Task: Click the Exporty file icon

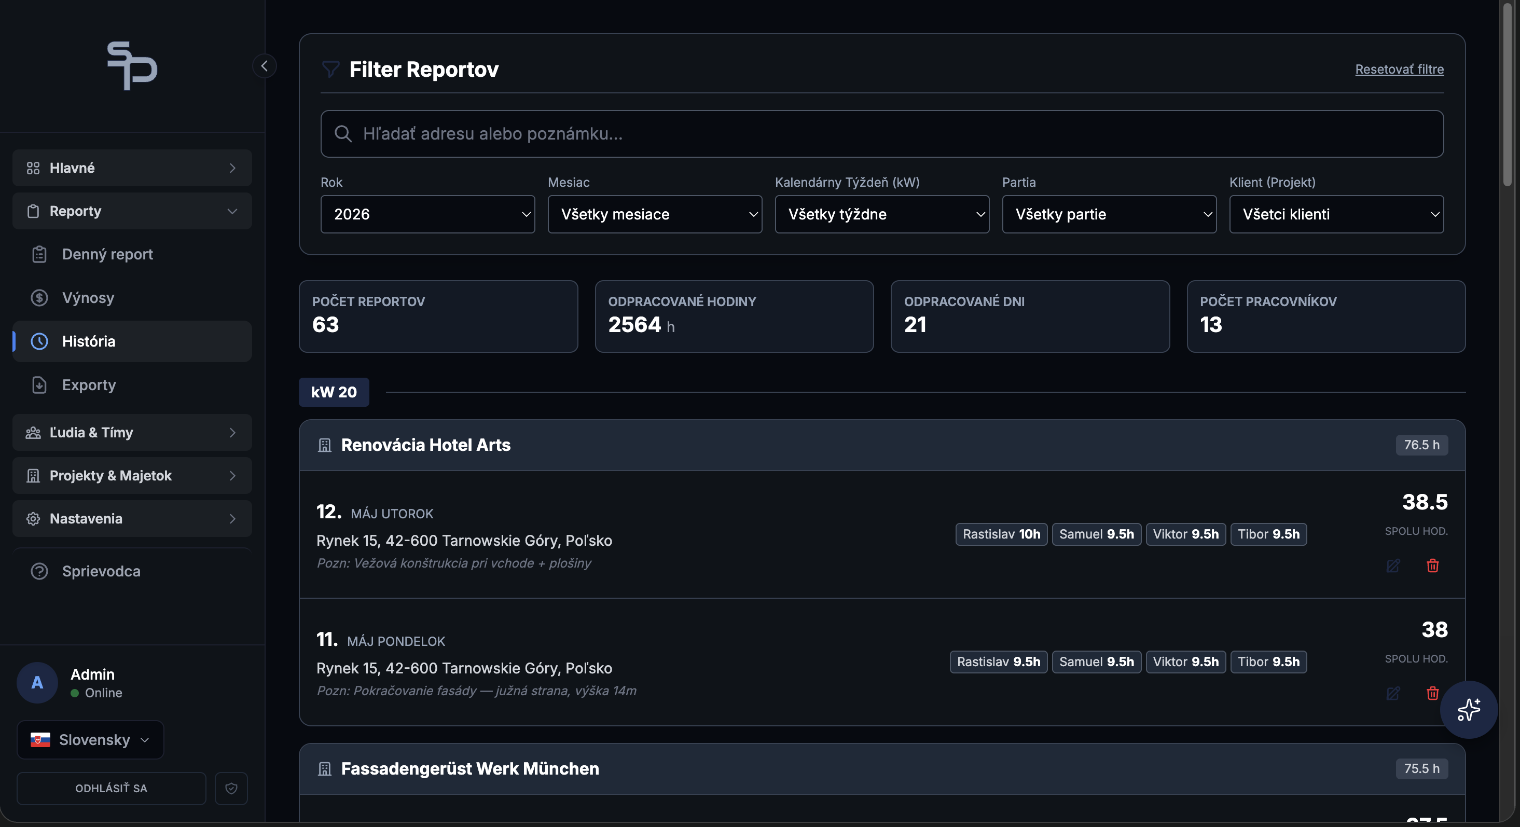Action: [39, 385]
